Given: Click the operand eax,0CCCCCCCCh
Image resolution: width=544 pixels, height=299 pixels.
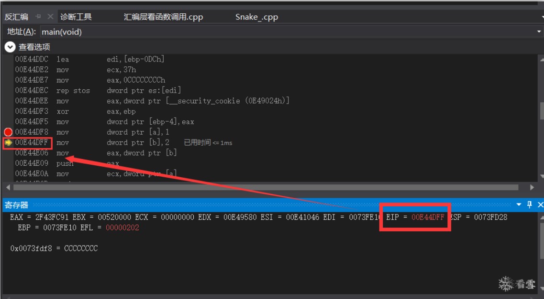Looking at the screenshot, I should [x=136, y=80].
